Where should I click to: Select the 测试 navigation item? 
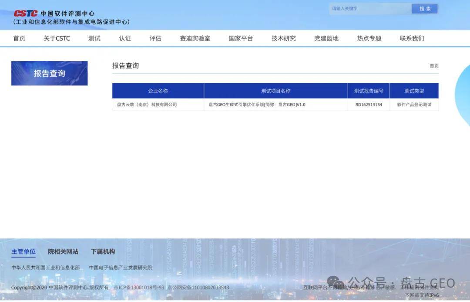tap(94, 38)
